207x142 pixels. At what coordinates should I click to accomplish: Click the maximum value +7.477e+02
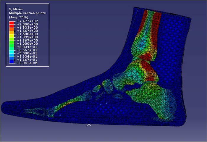[x=27, y=21]
